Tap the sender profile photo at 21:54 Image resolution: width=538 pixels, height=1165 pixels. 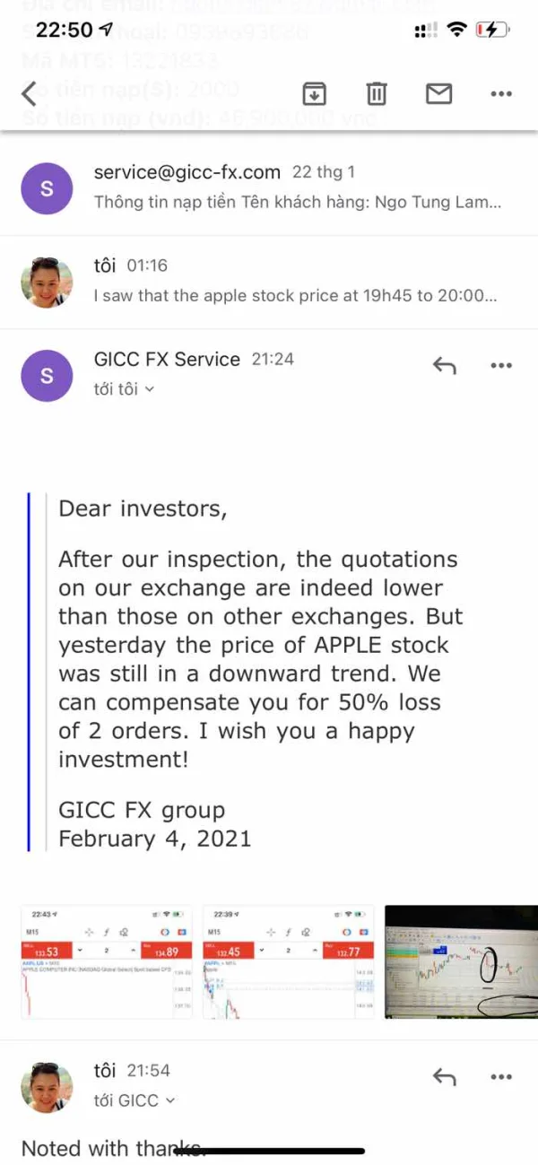(47, 1086)
